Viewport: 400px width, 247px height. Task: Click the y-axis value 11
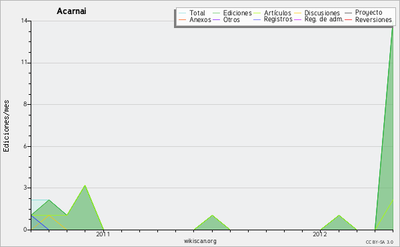(24, 62)
